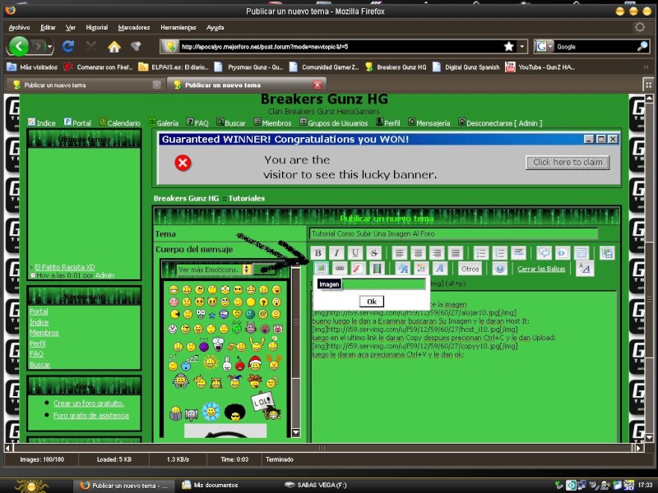The image size is (658, 493).
Task: Focus the Tema subject input field
Action: pyautogui.click(x=454, y=234)
